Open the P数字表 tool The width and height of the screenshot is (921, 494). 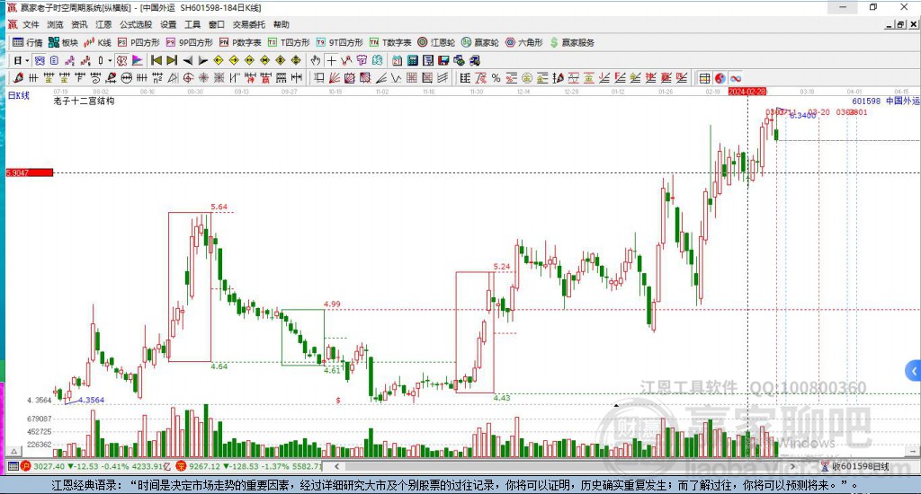pyautogui.click(x=240, y=42)
